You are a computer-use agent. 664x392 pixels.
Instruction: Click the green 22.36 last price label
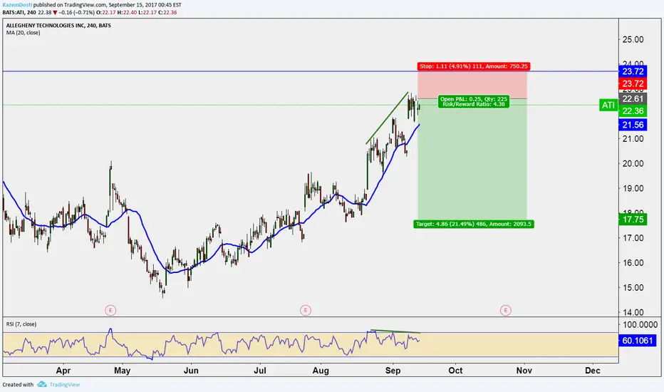(x=633, y=111)
